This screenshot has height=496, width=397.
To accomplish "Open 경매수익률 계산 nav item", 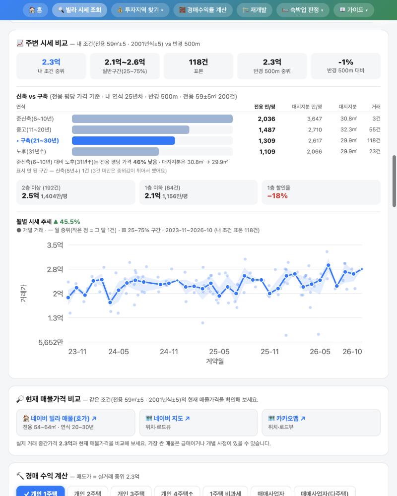I will pos(203,10).
